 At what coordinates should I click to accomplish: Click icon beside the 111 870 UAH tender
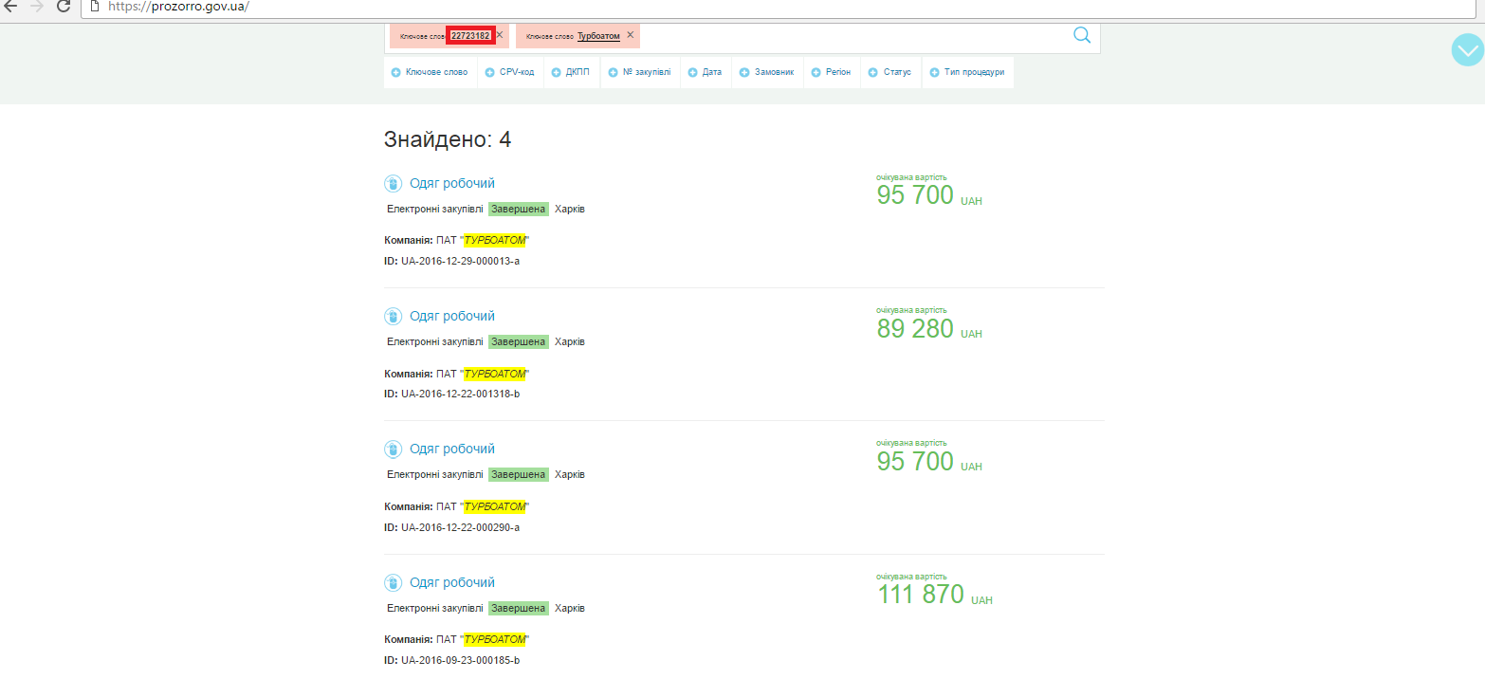[x=393, y=583]
